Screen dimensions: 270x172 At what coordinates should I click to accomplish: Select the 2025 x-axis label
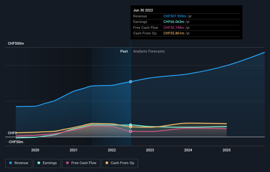(x=227, y=150)
